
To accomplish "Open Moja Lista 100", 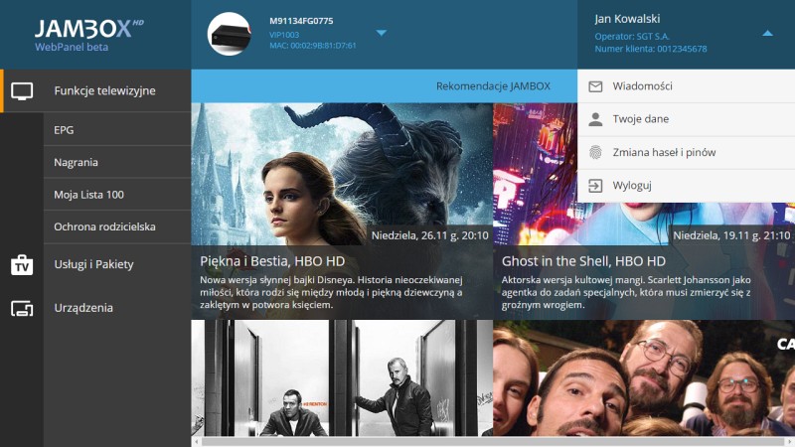I will [x=117, y=195].
